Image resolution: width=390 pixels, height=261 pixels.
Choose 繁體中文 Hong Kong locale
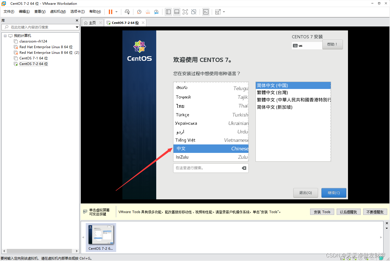pyautogui.click(x=293, y=100)
